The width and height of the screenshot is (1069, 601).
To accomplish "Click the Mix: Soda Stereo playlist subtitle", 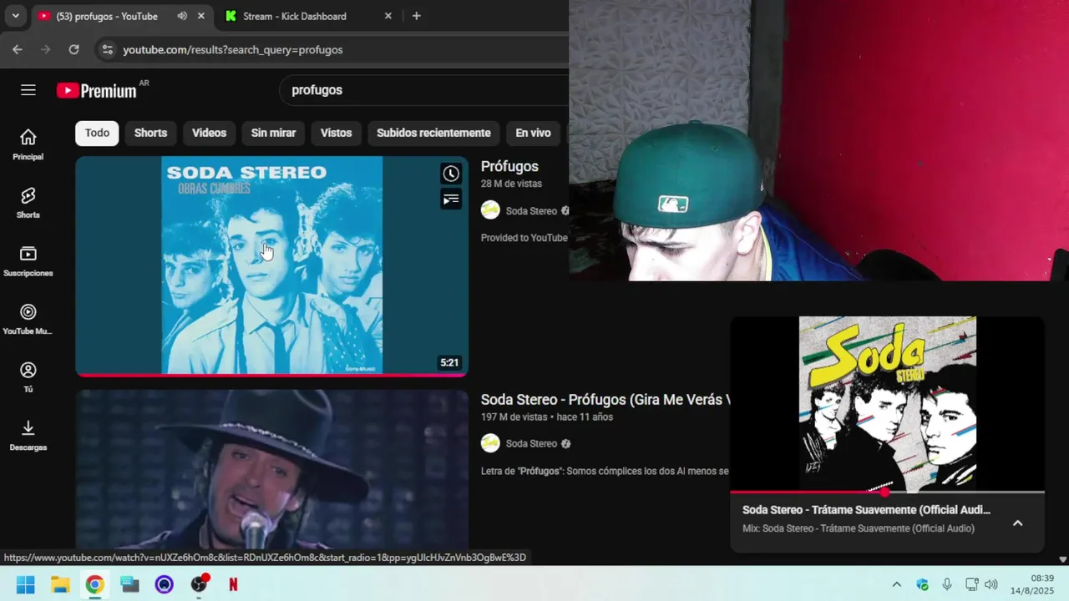I will click(858, 528).
